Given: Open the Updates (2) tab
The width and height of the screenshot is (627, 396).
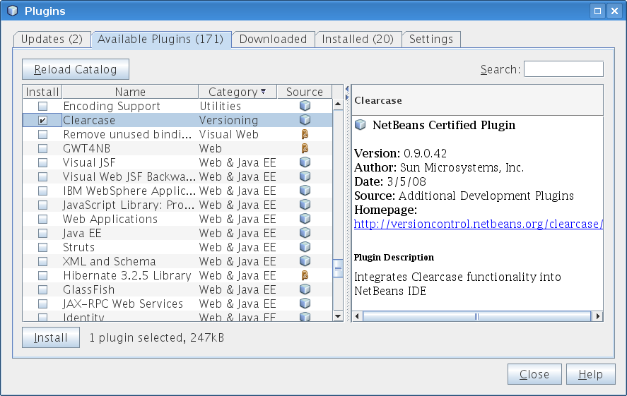Looking at the screenshot, I should click(52, 40).
